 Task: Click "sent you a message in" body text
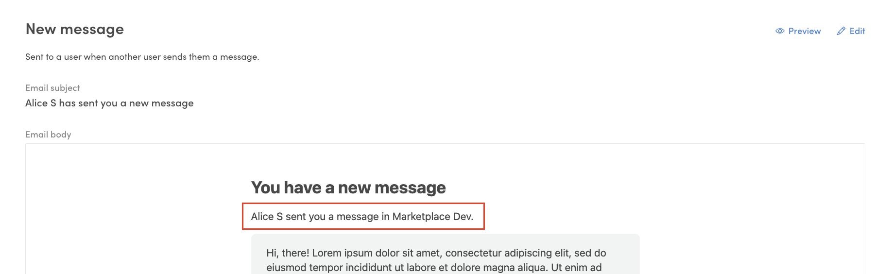[338, 217]
